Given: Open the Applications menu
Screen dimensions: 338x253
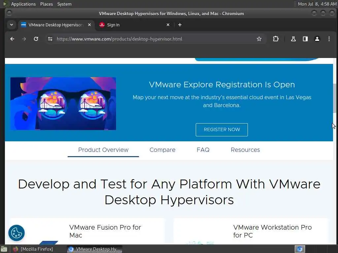Looking at the screenshot, I should point(23,4).
